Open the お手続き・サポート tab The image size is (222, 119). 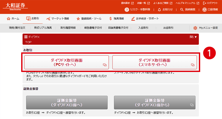[145, 19]
